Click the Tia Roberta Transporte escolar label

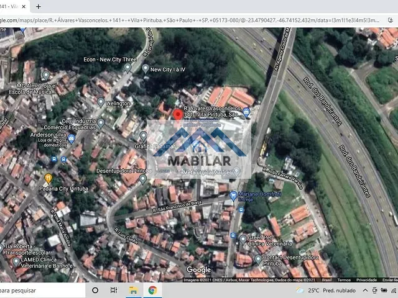27,250
